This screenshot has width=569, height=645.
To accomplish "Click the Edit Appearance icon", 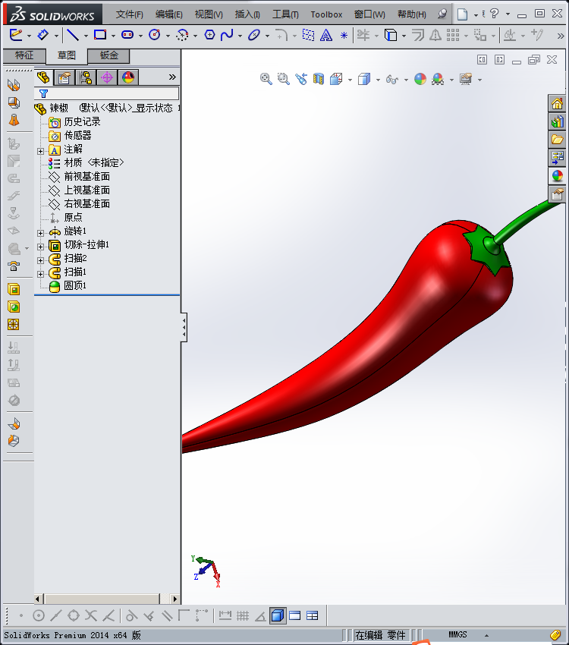I will 420,79.
